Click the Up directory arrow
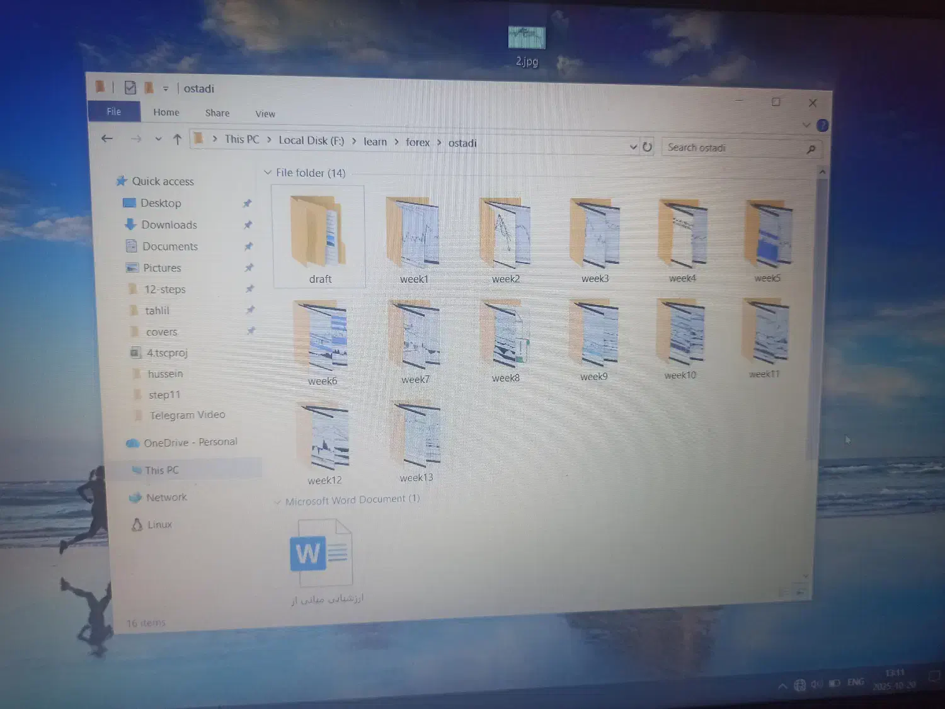 point(177,140)
